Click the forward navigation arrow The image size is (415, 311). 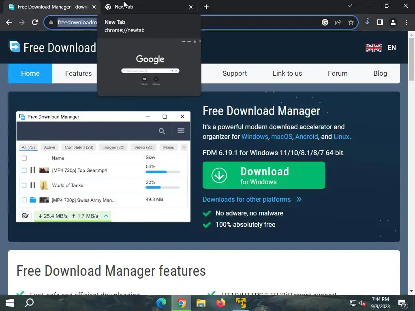coord(22,23)
